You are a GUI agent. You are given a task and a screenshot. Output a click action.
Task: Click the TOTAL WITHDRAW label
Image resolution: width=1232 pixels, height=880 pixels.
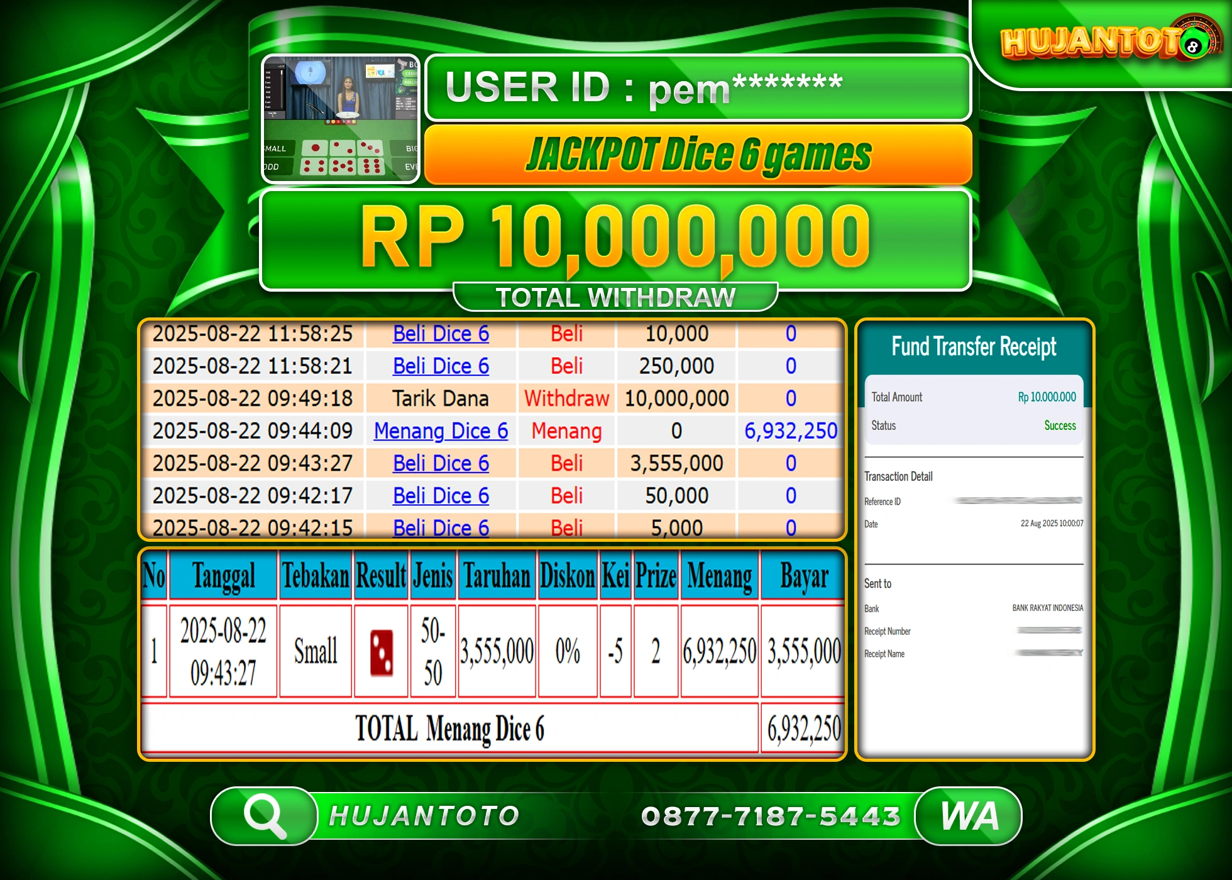click(x=616, y=295)
